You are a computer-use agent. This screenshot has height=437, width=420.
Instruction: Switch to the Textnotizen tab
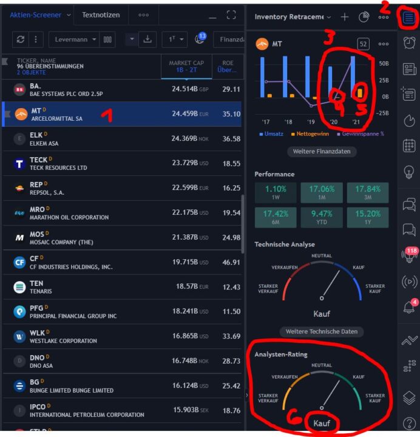(101, 15)
